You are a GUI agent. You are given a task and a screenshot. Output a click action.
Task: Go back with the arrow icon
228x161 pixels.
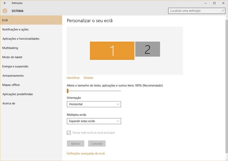click(x=5, y=3)
